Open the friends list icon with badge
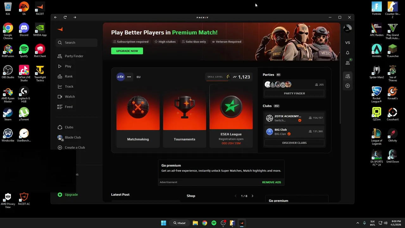This screenshot has width=405, height=228. (348, 63)
